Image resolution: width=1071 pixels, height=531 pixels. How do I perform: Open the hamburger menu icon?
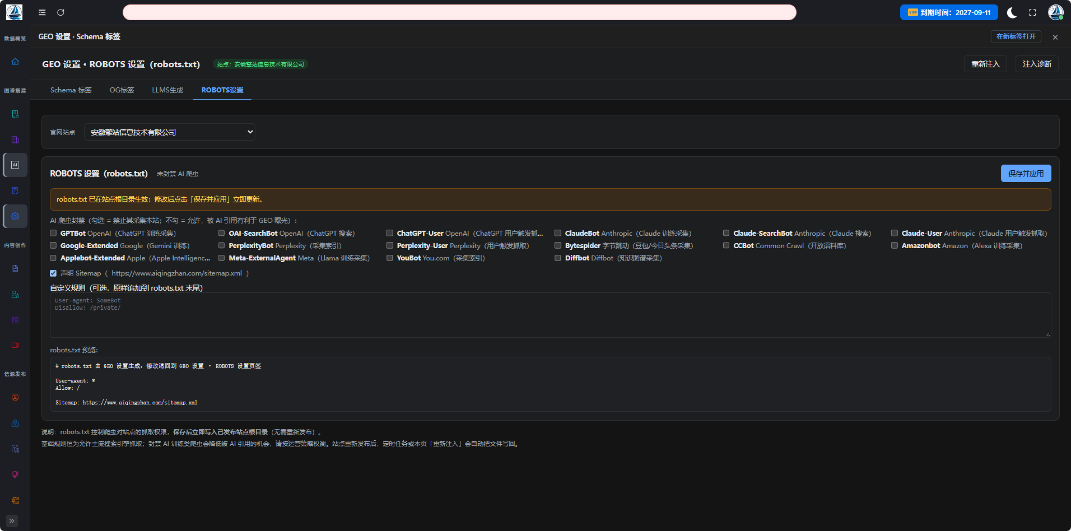(x=42, y=13)
